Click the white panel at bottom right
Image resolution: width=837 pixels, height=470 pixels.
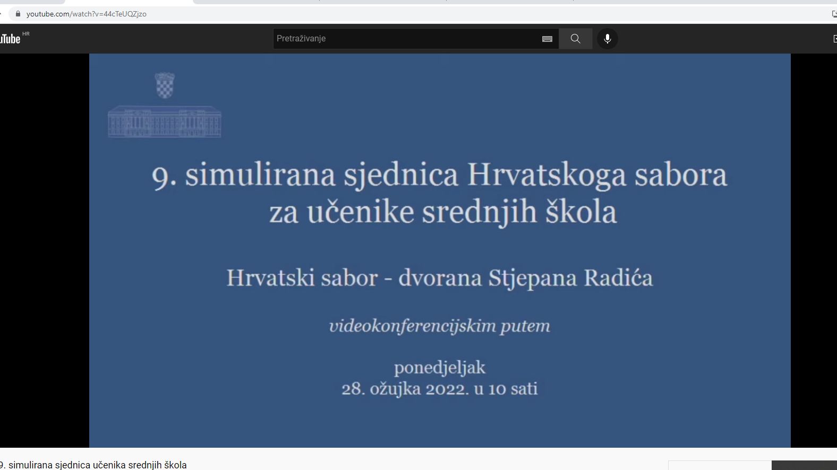[x=720, y=465]
